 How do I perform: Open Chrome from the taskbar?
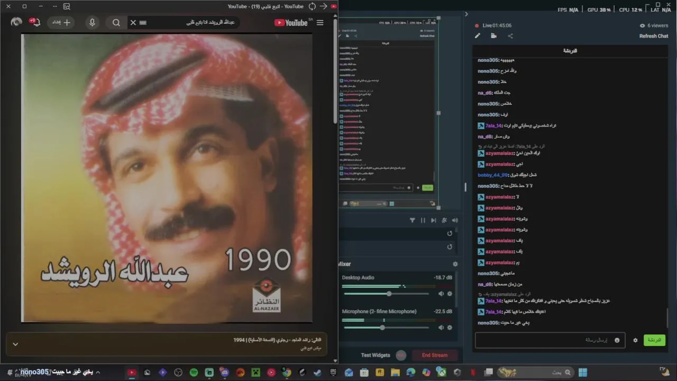(286, 373)
